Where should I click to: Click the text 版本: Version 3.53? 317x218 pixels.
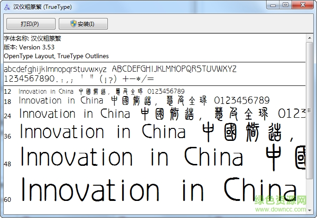(x=29, y=47)
